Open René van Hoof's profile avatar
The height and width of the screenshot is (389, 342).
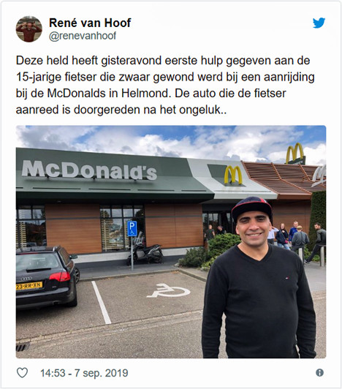29,29
